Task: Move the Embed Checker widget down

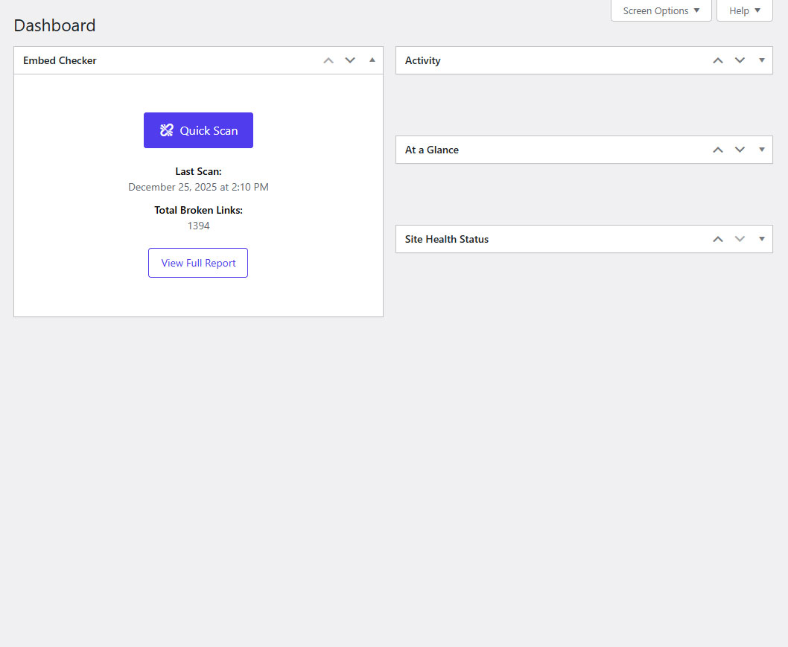Action: 350,60
